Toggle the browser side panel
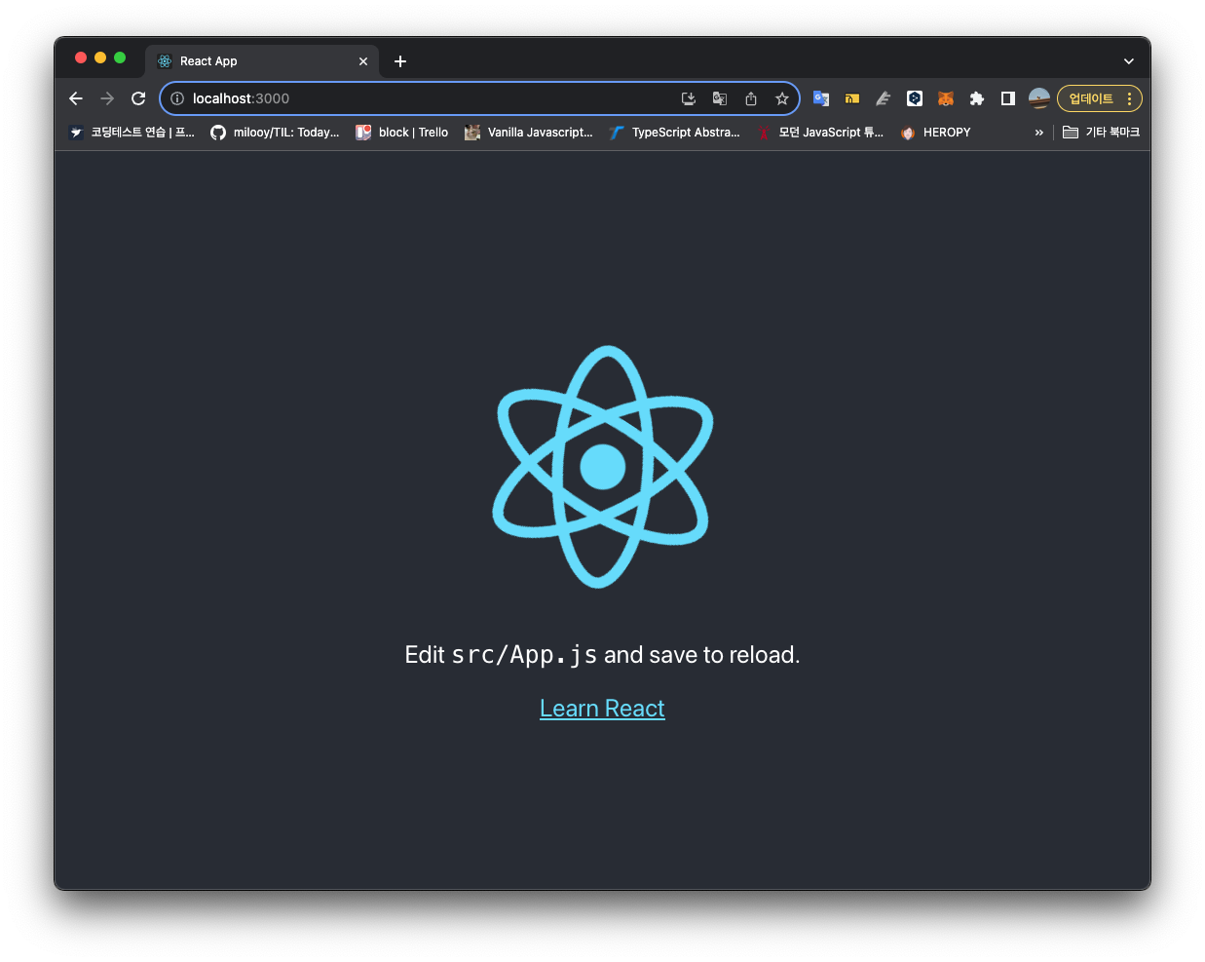This screenshot has width=1205, height=962. (x=1008, y=98)
